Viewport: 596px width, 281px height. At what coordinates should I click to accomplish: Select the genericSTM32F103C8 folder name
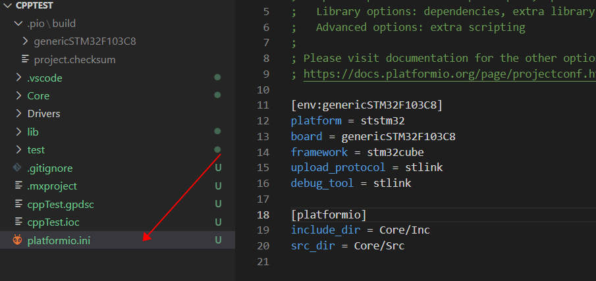(x=85, y=41)
